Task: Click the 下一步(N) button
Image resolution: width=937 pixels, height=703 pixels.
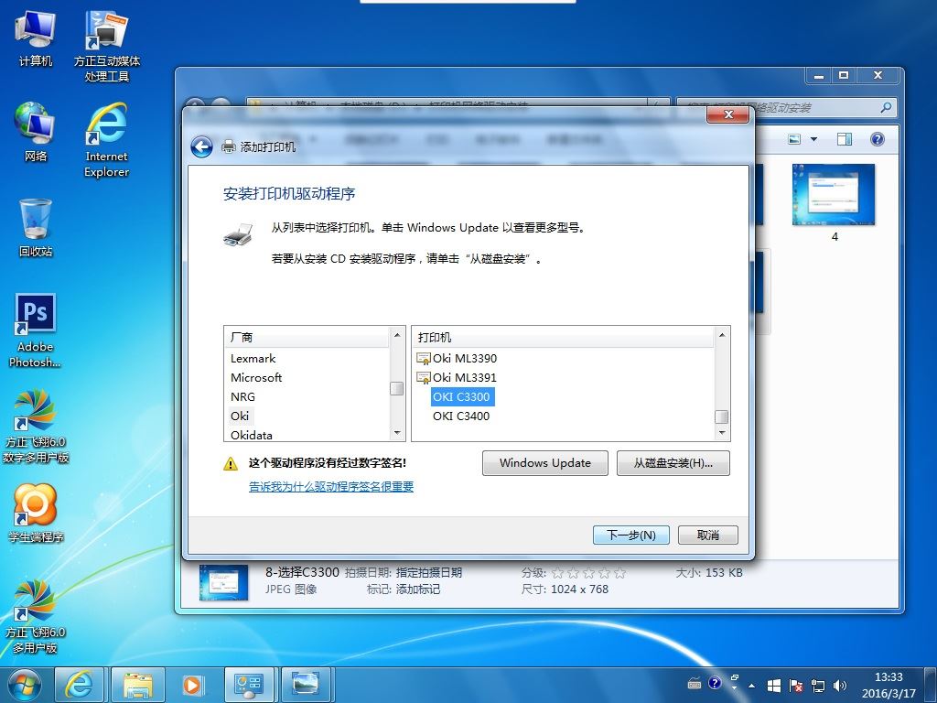Action: point(631,535)
